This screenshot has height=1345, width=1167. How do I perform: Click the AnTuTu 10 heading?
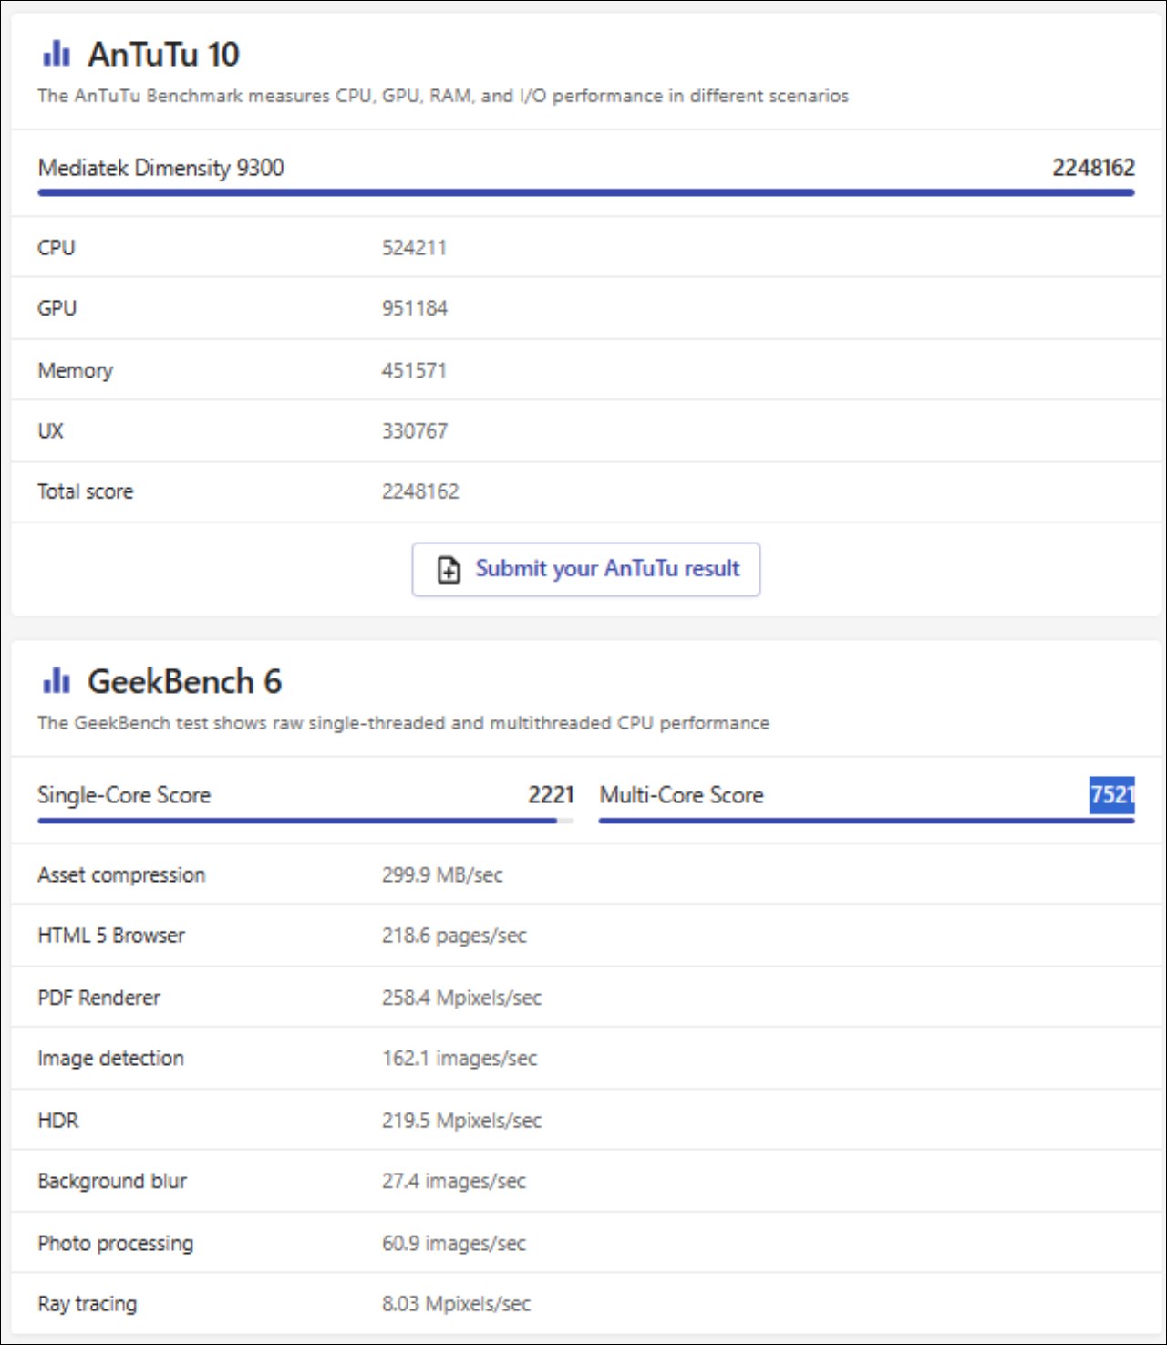click(x=163, y=55)
